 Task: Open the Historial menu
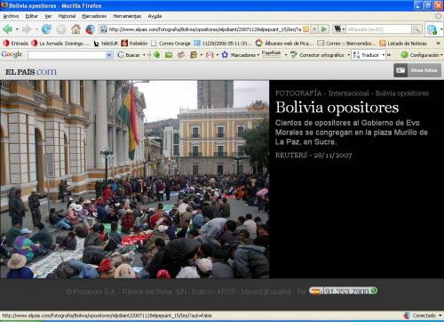(67, 16)
